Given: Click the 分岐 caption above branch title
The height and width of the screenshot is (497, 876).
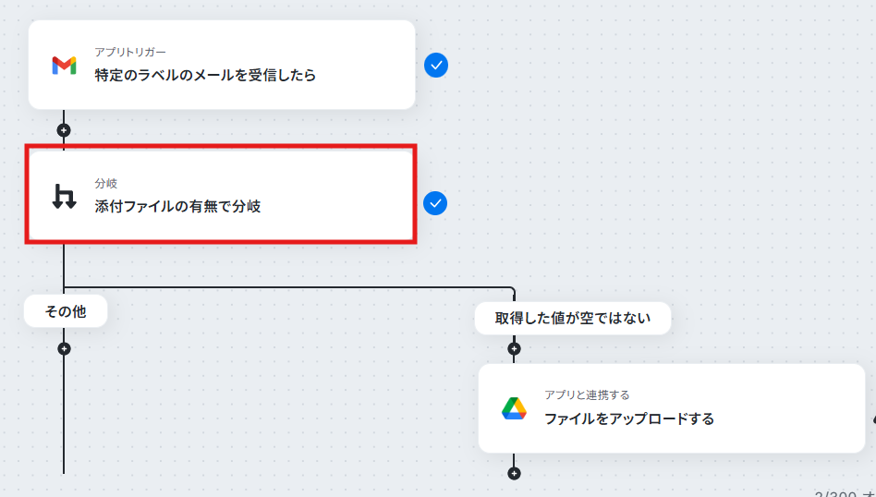Looking at the screenshot, I should pos(106,183).
